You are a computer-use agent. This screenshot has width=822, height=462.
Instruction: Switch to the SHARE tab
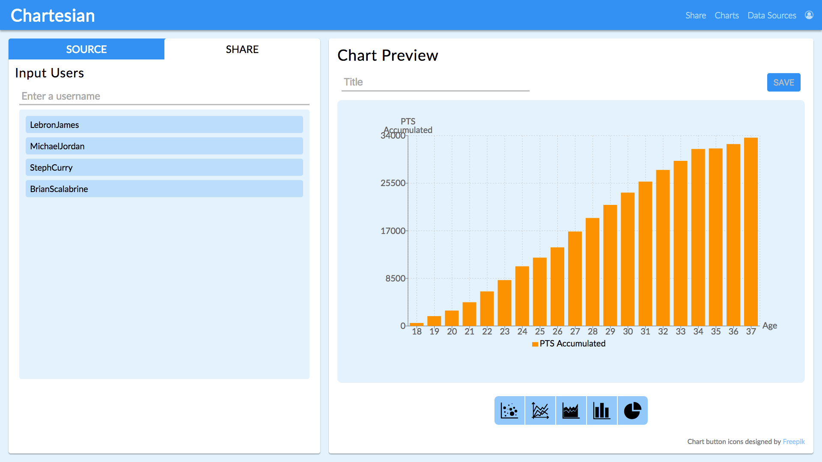[242, 49]
